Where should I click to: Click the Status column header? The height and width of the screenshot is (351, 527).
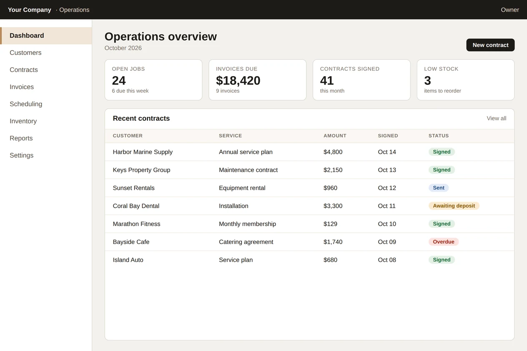click(439, 136)
